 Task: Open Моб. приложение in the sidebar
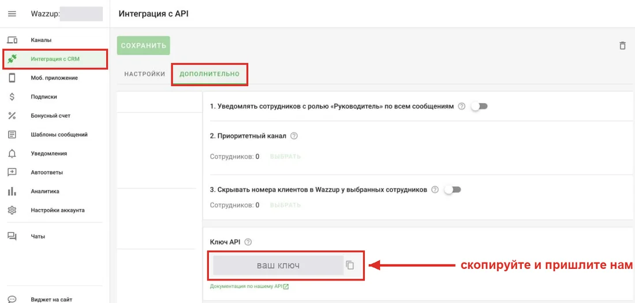(x=54, y=78)
